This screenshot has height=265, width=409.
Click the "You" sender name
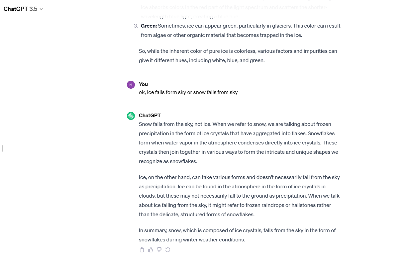click(144, 84)
